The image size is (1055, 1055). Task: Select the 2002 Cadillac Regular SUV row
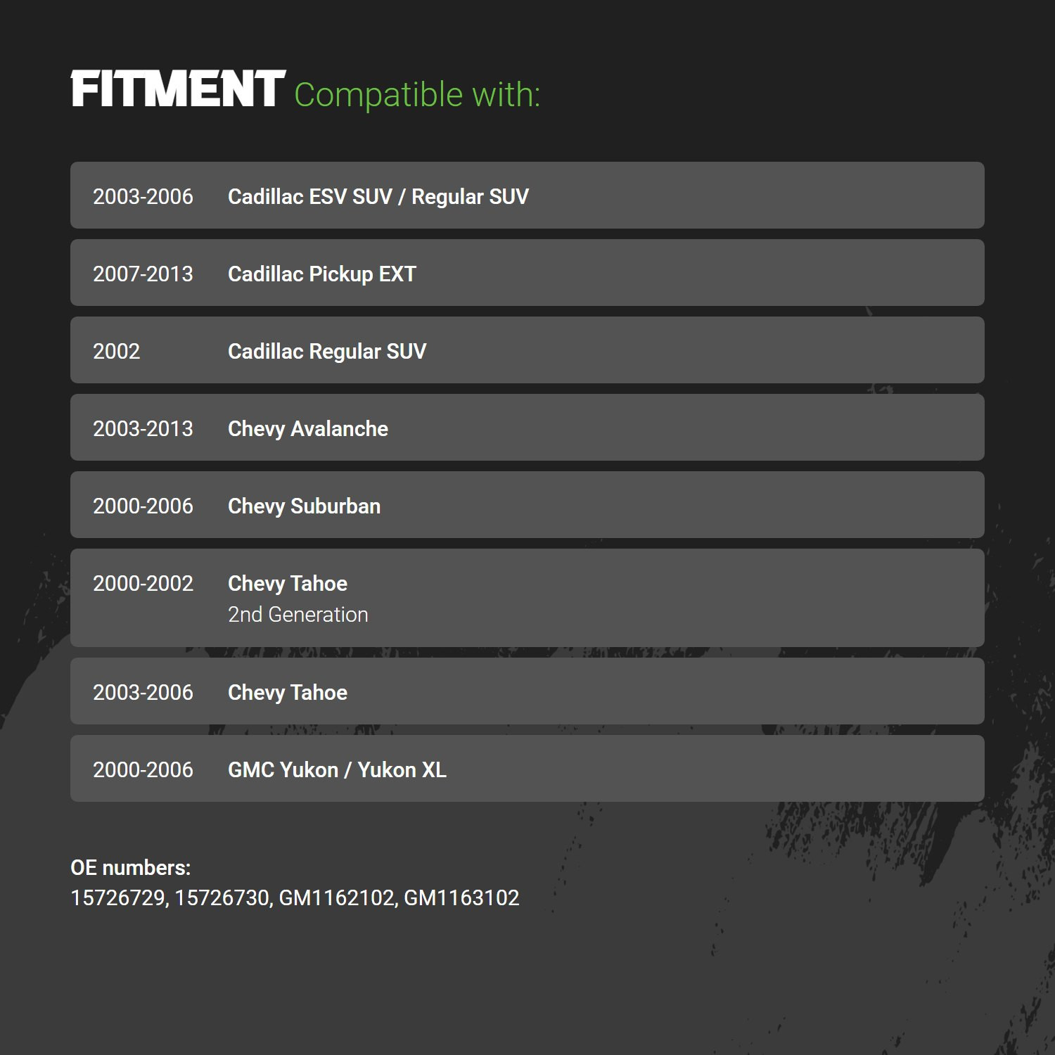pos(527,350)
